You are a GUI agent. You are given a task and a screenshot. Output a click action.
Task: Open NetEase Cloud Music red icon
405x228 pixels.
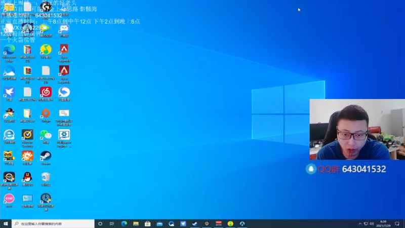click(46, 94)
